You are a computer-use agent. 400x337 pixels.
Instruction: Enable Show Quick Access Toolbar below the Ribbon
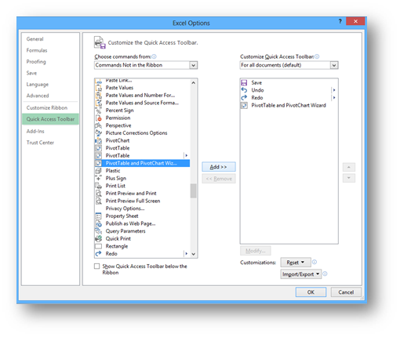click(x=97, y=266)
